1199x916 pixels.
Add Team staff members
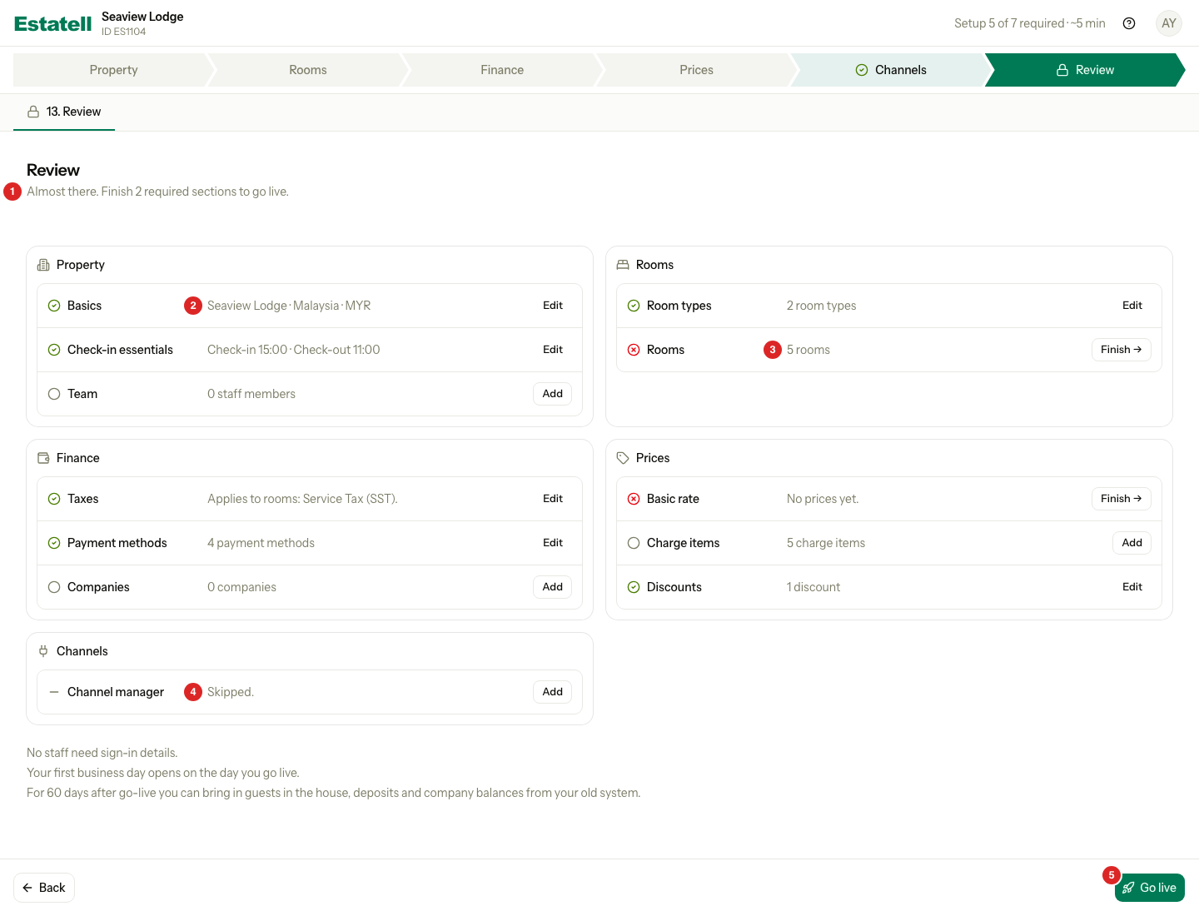[x=553, y=394]
